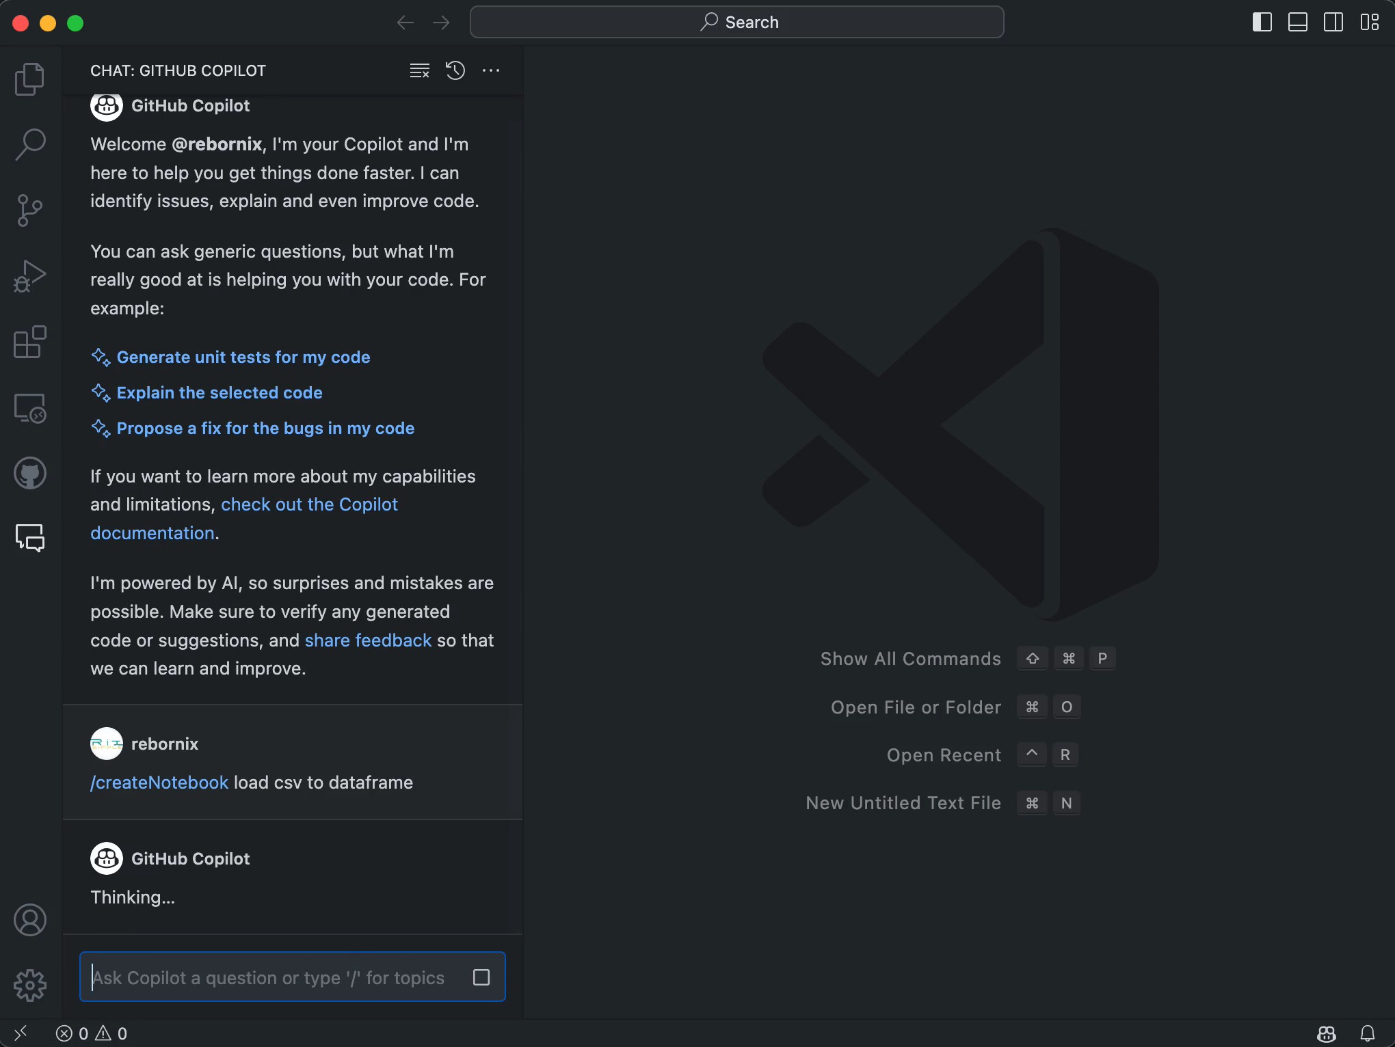
Task: Toggle the bottom panel visibility
Action: click(1297, 22)
